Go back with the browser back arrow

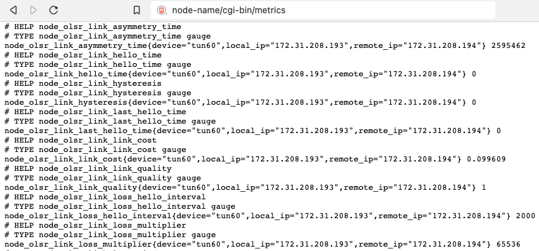13,10
